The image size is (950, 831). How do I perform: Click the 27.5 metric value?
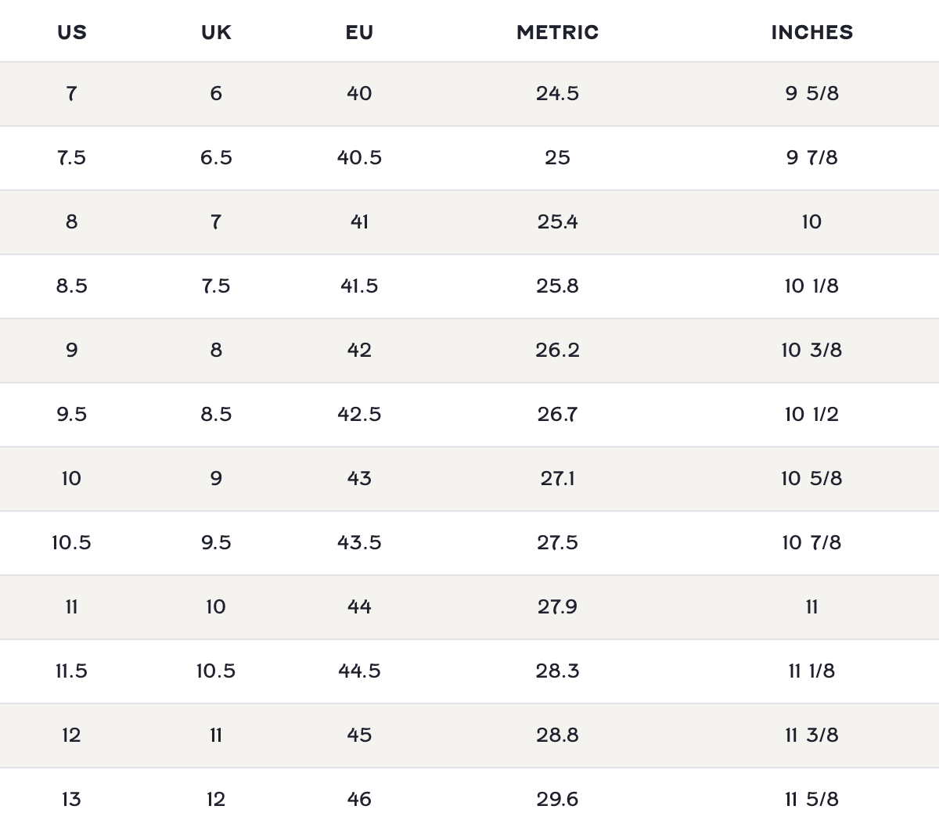pyautogui.click(x=557, y=543)
